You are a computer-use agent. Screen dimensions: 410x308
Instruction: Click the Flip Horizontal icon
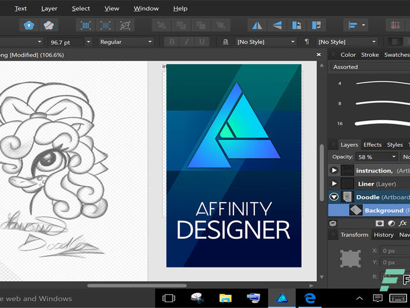257,26
